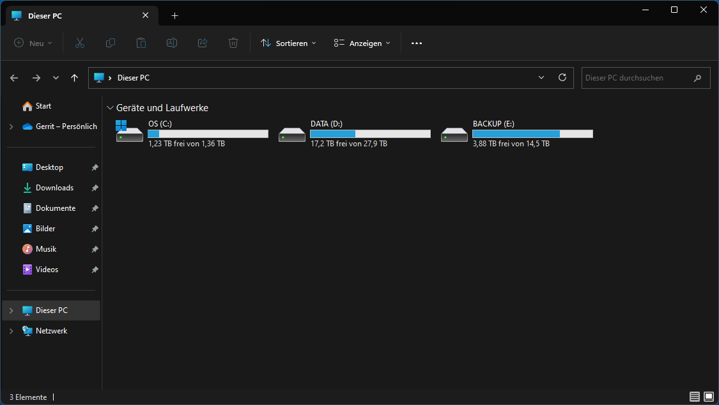Click the Delete trash icon
Screen dimensions: 719x405
(233, 43)
